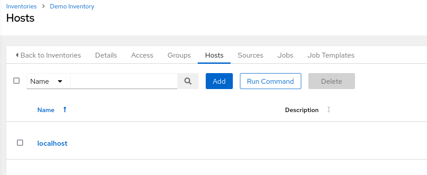This screenshot has height=175, width=427.
Task: Go to the Groups tab
Action: point(179,55)
